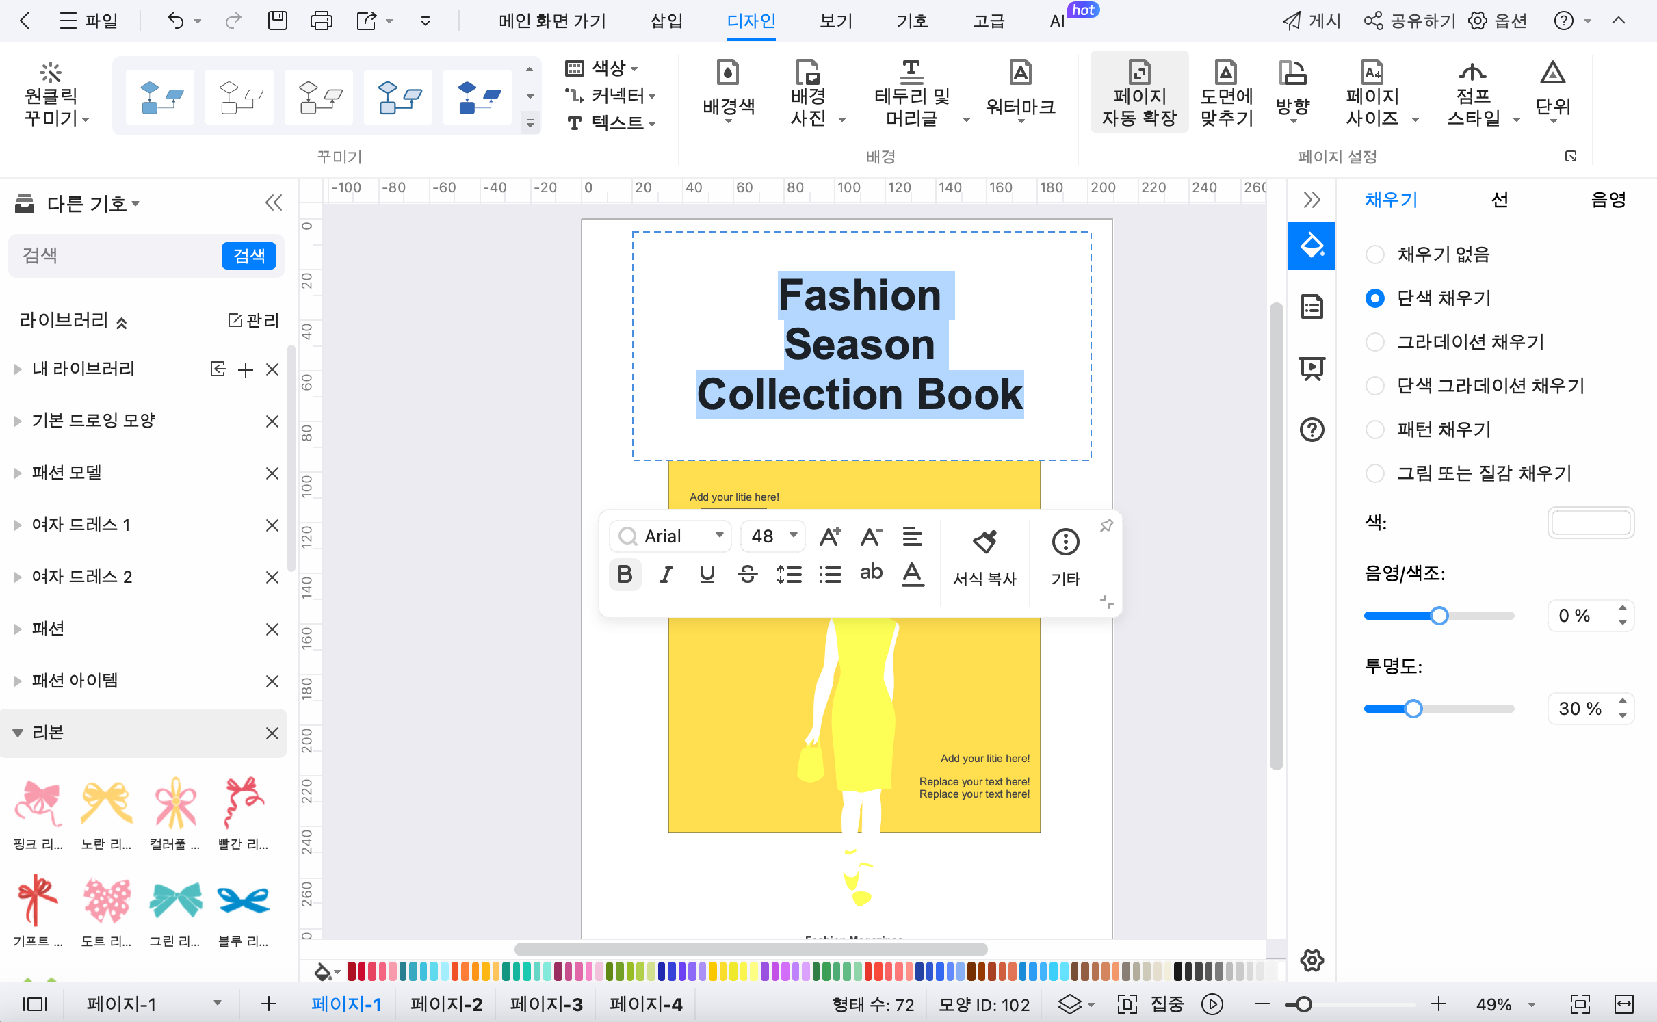This screenshot has height=1022, width=1657.
Task: Click the fill paint bucket panel icon
Action: coord(1311,245)
